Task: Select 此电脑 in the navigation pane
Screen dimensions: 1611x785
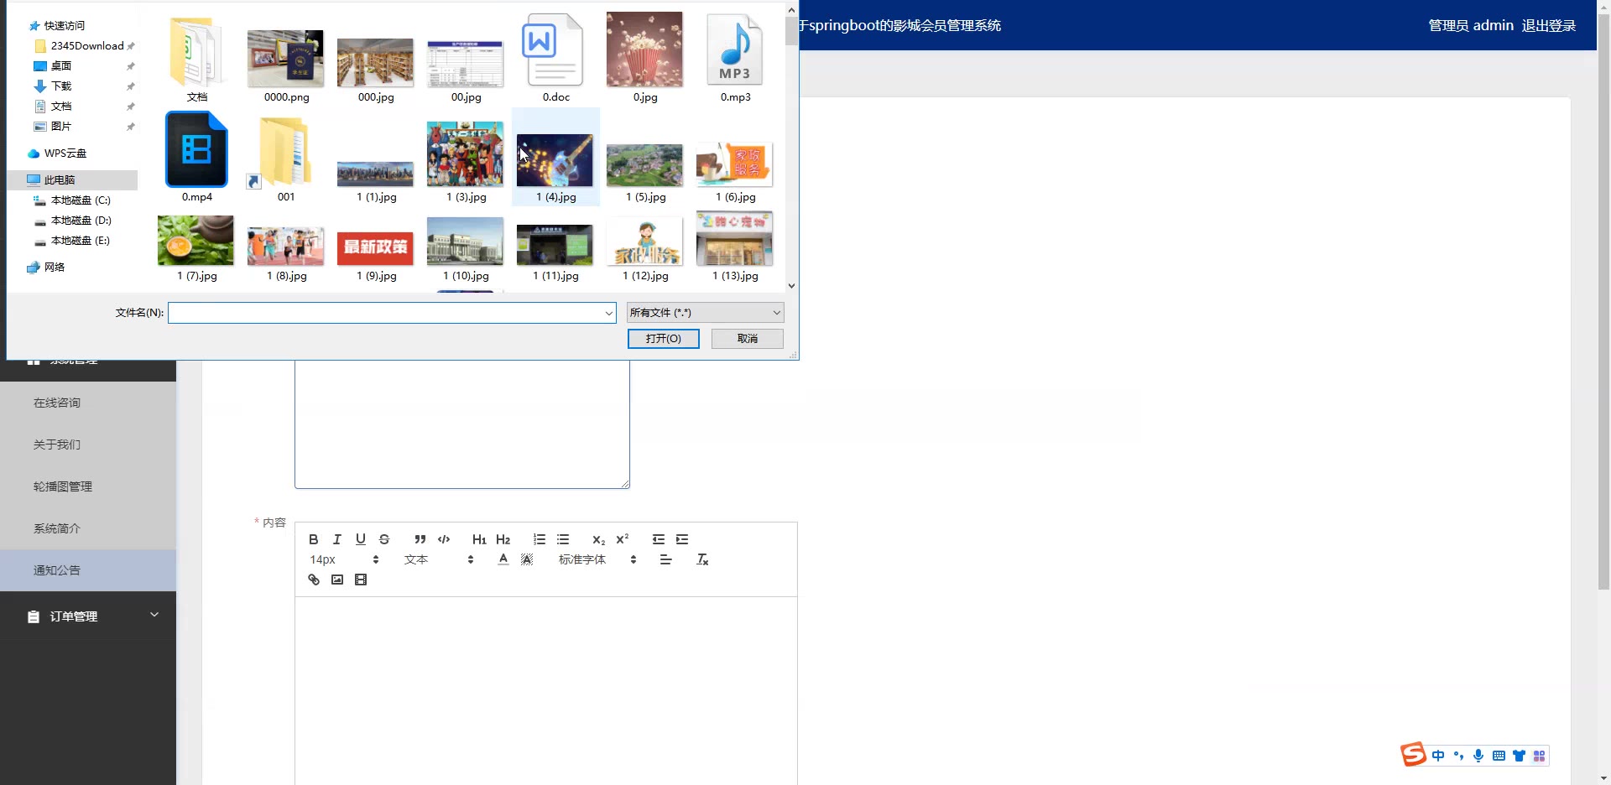Action: (59, 180)
